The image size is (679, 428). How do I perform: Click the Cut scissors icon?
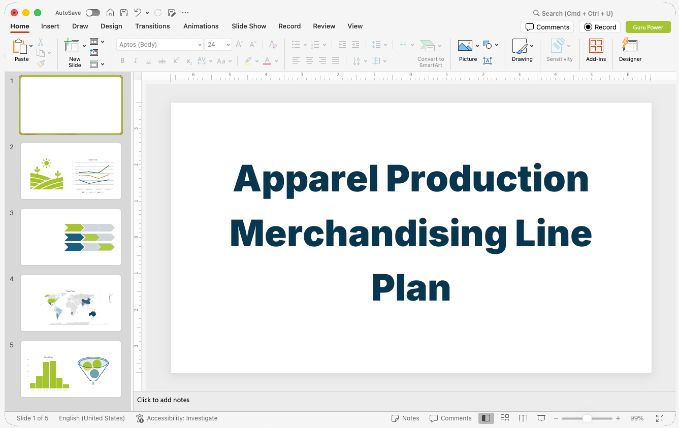41,42
